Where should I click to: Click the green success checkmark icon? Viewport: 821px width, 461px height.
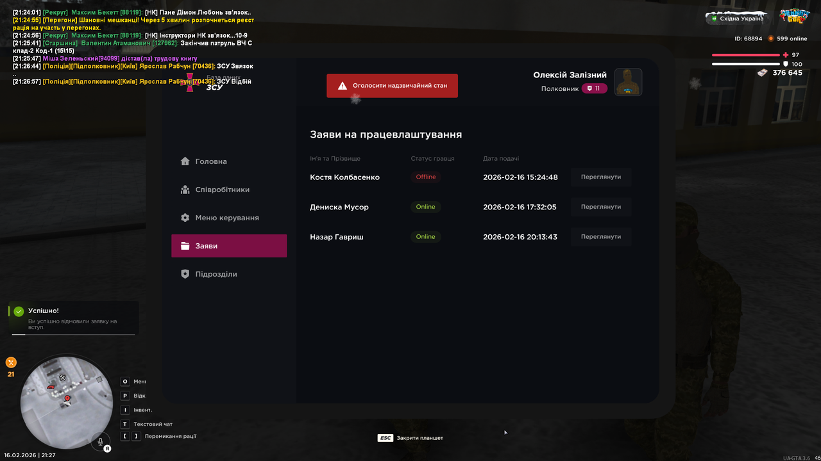(x=19, y=311)
